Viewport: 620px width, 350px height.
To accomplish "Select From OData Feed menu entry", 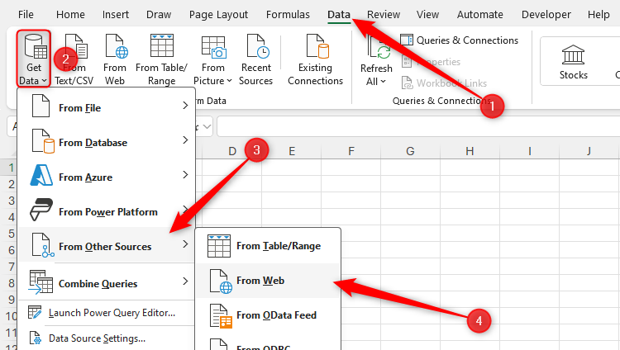I will 276,315.
